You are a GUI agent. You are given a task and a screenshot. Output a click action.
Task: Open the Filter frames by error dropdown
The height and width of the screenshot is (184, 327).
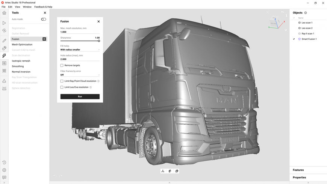pyautogui.click(x=80, y=75)
